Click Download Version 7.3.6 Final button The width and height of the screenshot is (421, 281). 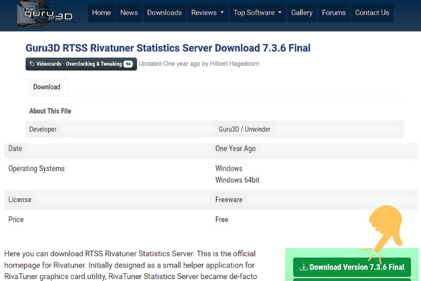352,267
